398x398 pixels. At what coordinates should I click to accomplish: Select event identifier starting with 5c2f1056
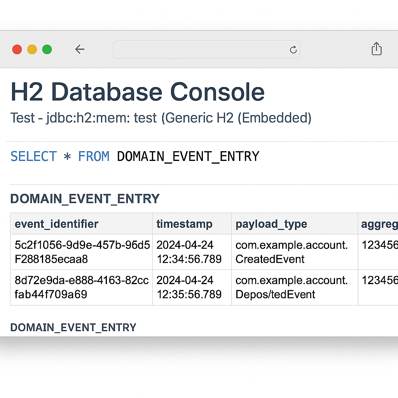pyautogui.click(x=81, y=252)
